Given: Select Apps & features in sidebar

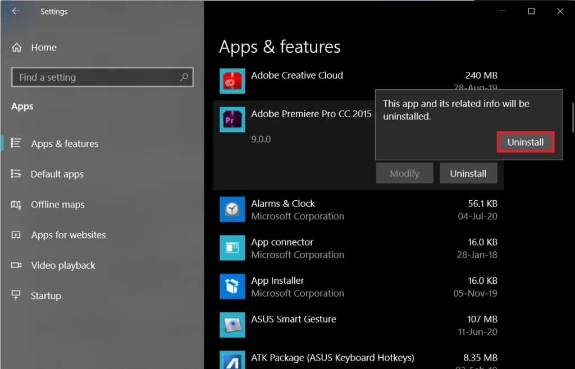Looking at the screenshot, I should [65, 144].
